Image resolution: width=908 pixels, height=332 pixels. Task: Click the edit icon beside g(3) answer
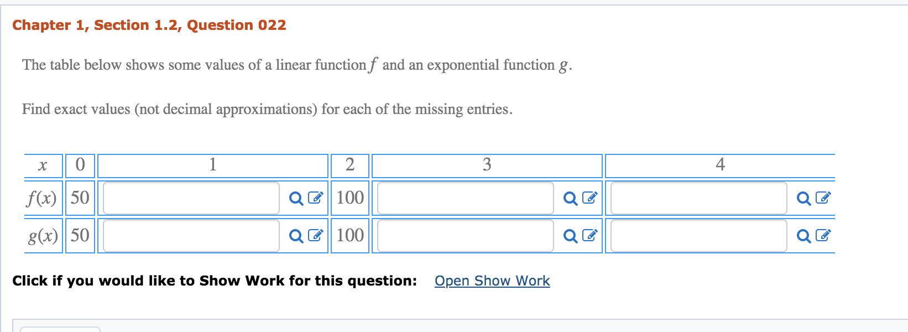(x=588, y=235)
